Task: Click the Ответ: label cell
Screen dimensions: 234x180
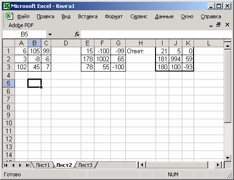Action: [140, 51]
